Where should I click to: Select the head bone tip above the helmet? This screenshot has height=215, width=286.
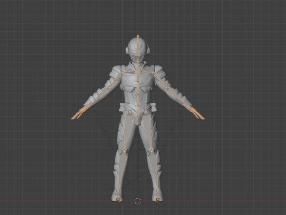click(138, 36)
